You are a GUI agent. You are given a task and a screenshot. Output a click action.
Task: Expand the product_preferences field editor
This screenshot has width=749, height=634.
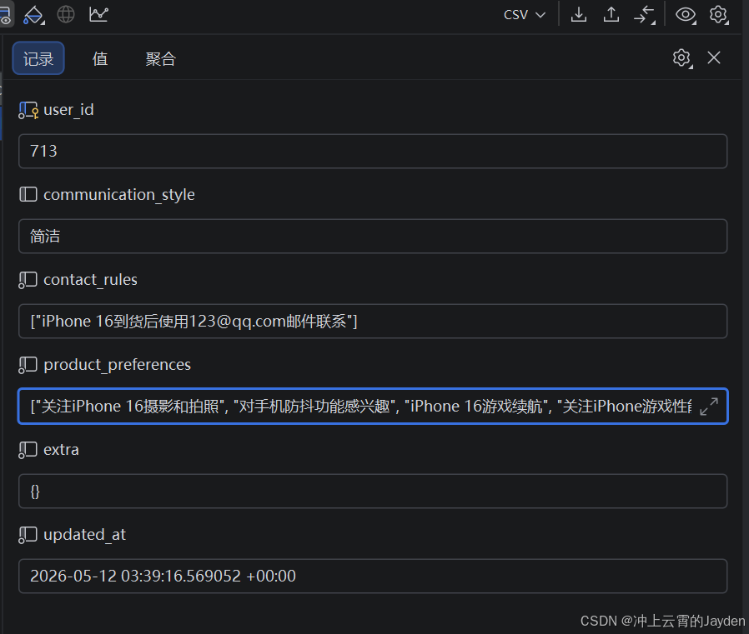(x=709, y=407)
